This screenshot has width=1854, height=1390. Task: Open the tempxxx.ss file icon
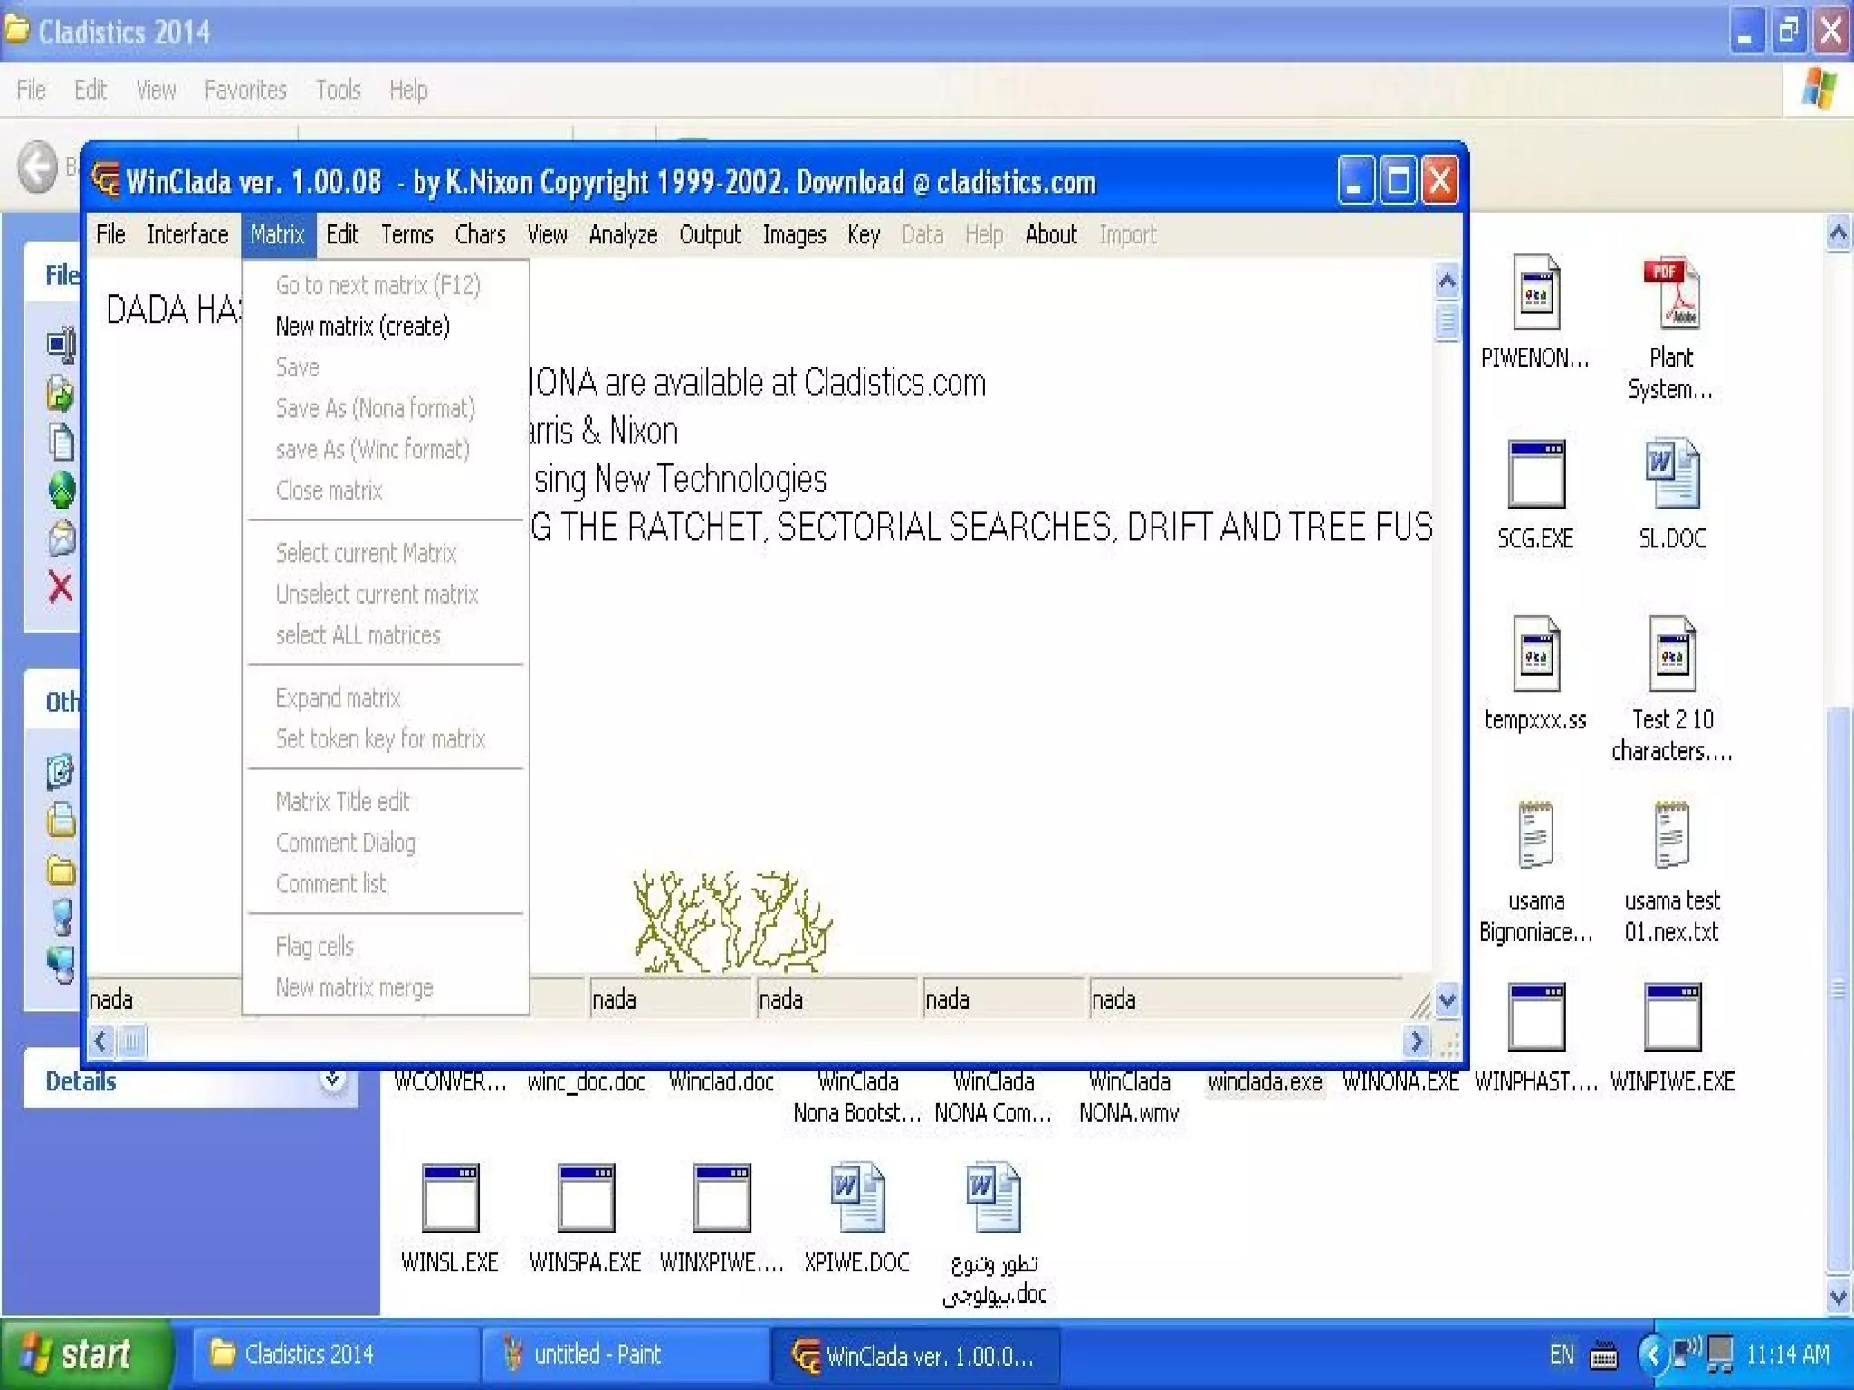(x=1535, y=655)
